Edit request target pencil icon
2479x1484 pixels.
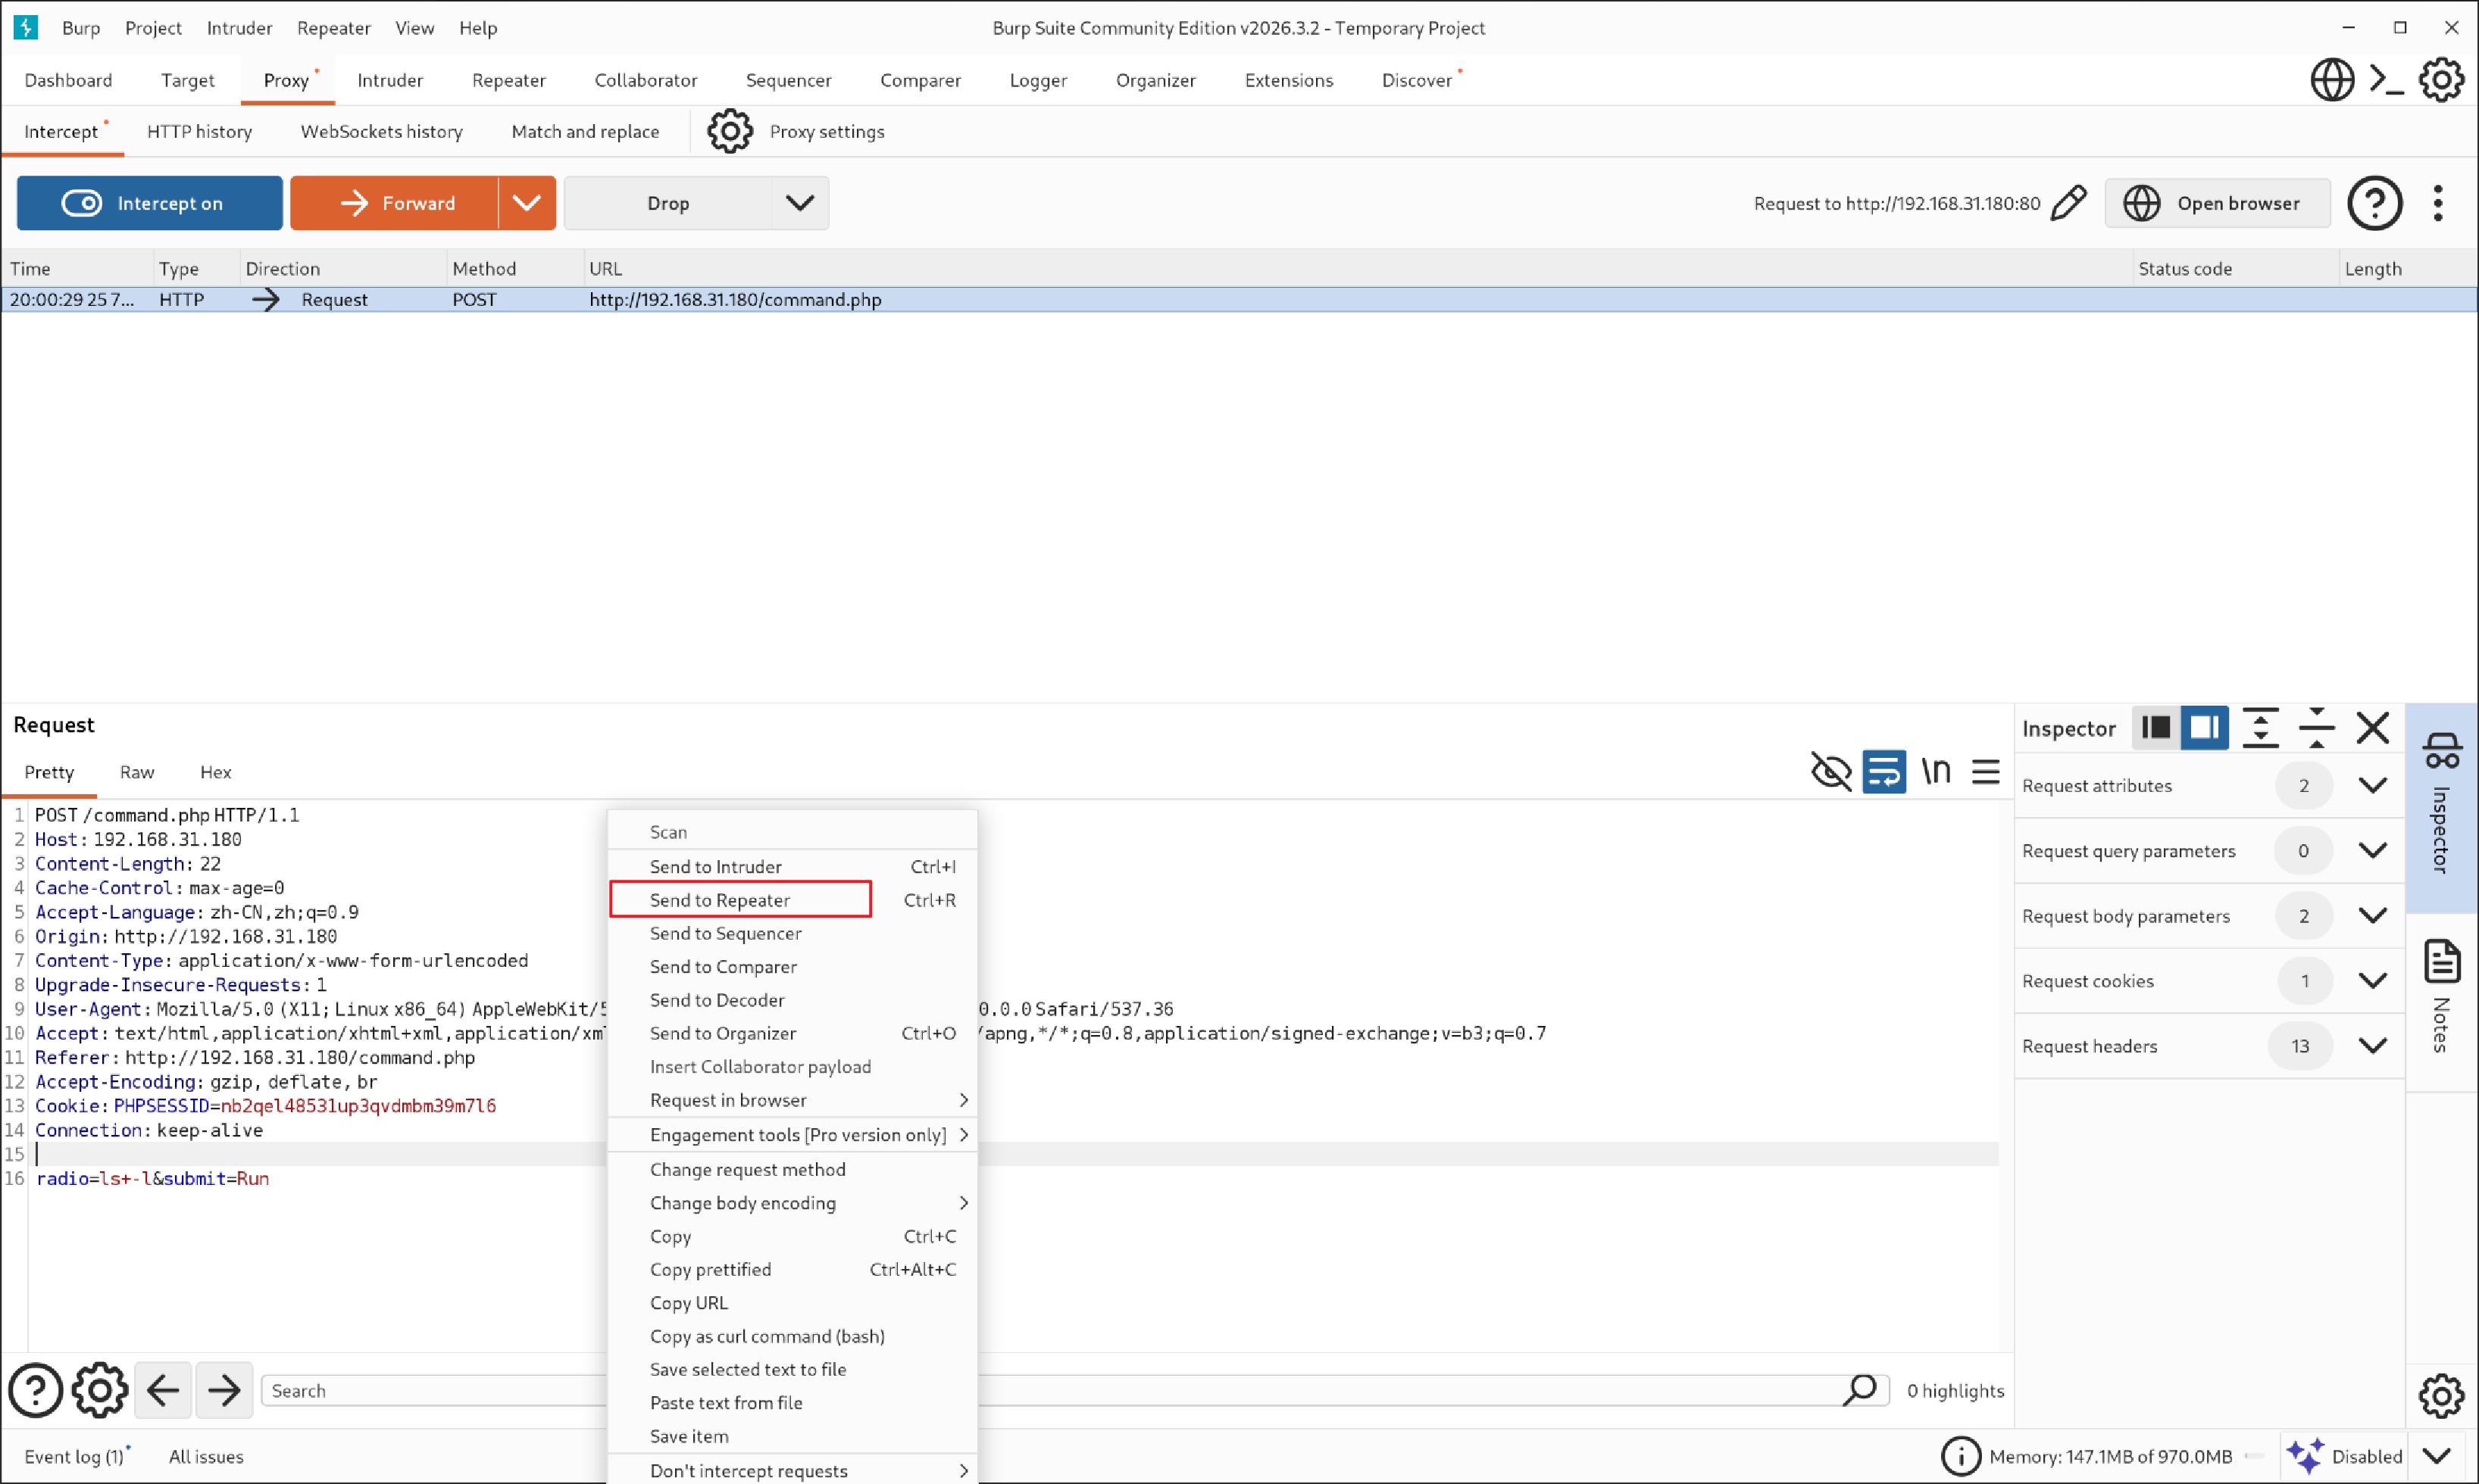[2069, 203]
